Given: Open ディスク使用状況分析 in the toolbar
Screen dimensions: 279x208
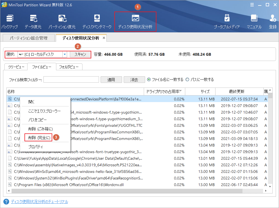Looking at the screenshot, I should [135, 22].
